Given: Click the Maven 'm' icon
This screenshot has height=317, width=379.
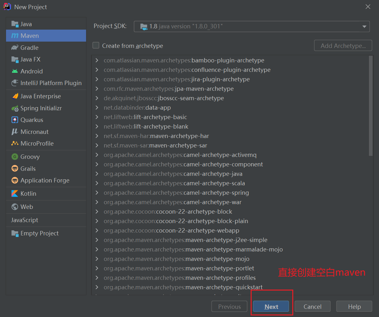Looking at the screenshot, I should coord(15,36).
